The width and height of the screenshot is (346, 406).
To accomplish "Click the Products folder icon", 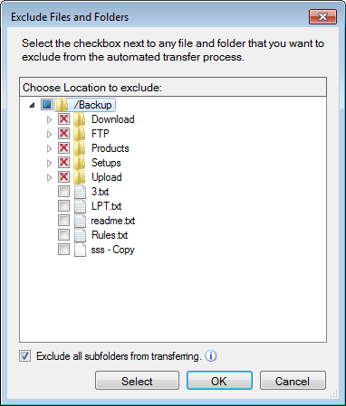I will pos(80,148).
